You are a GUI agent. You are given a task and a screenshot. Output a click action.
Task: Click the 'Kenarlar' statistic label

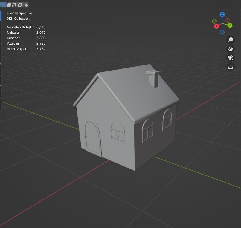[13, 38]
